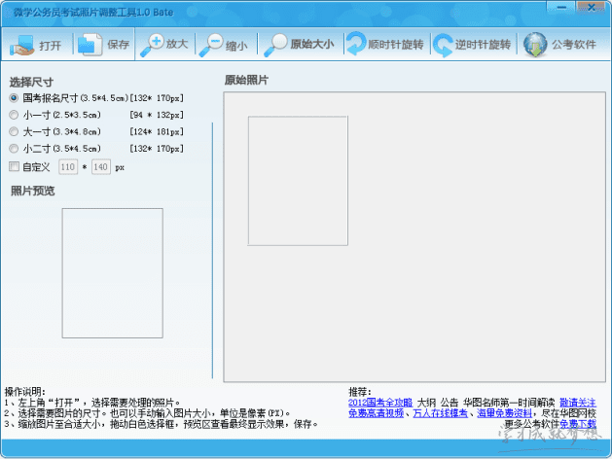The width and height of the screenshot is (612, 459).
Task: Open 公考软件 globe download icon
Action: point(535,45)
